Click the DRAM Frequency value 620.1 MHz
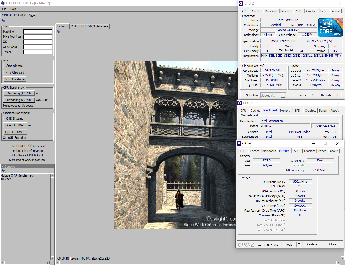345x265 pixels. (x=300, y=181)
